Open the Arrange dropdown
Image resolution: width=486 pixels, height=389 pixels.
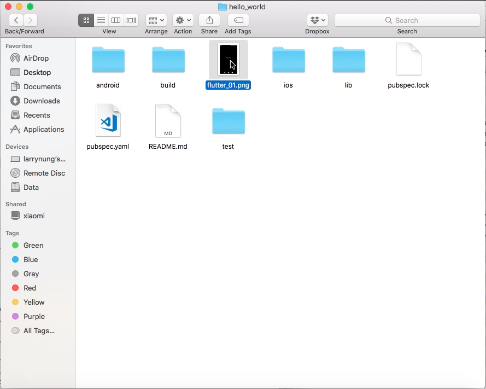coord(156,20)
